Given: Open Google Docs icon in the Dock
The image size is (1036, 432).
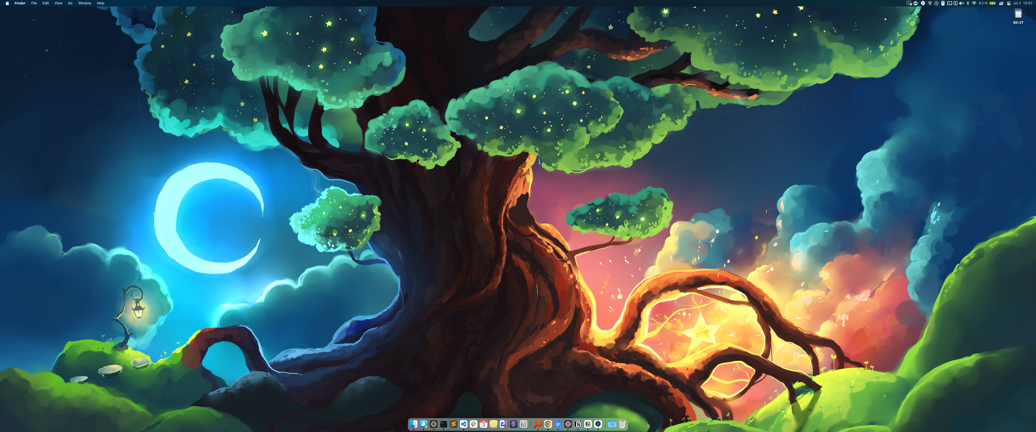Looking at the screenshot, I should (558, 424).
